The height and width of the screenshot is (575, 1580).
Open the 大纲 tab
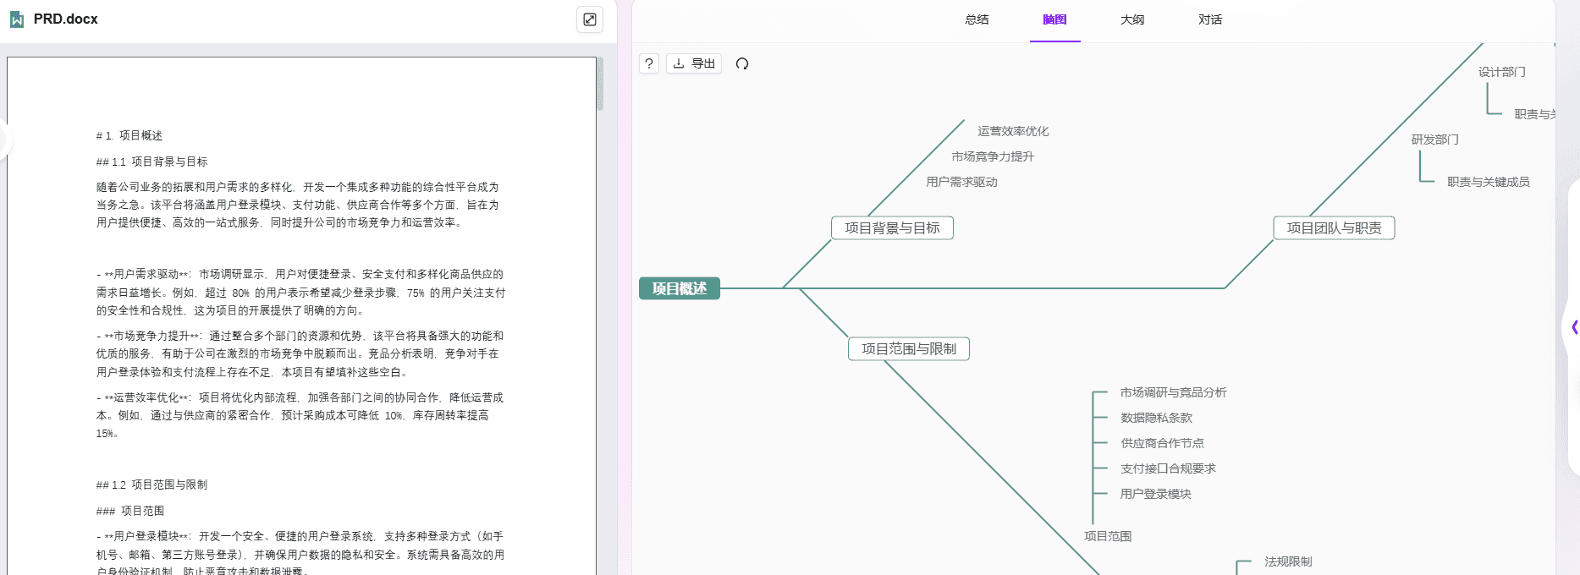1132,19
